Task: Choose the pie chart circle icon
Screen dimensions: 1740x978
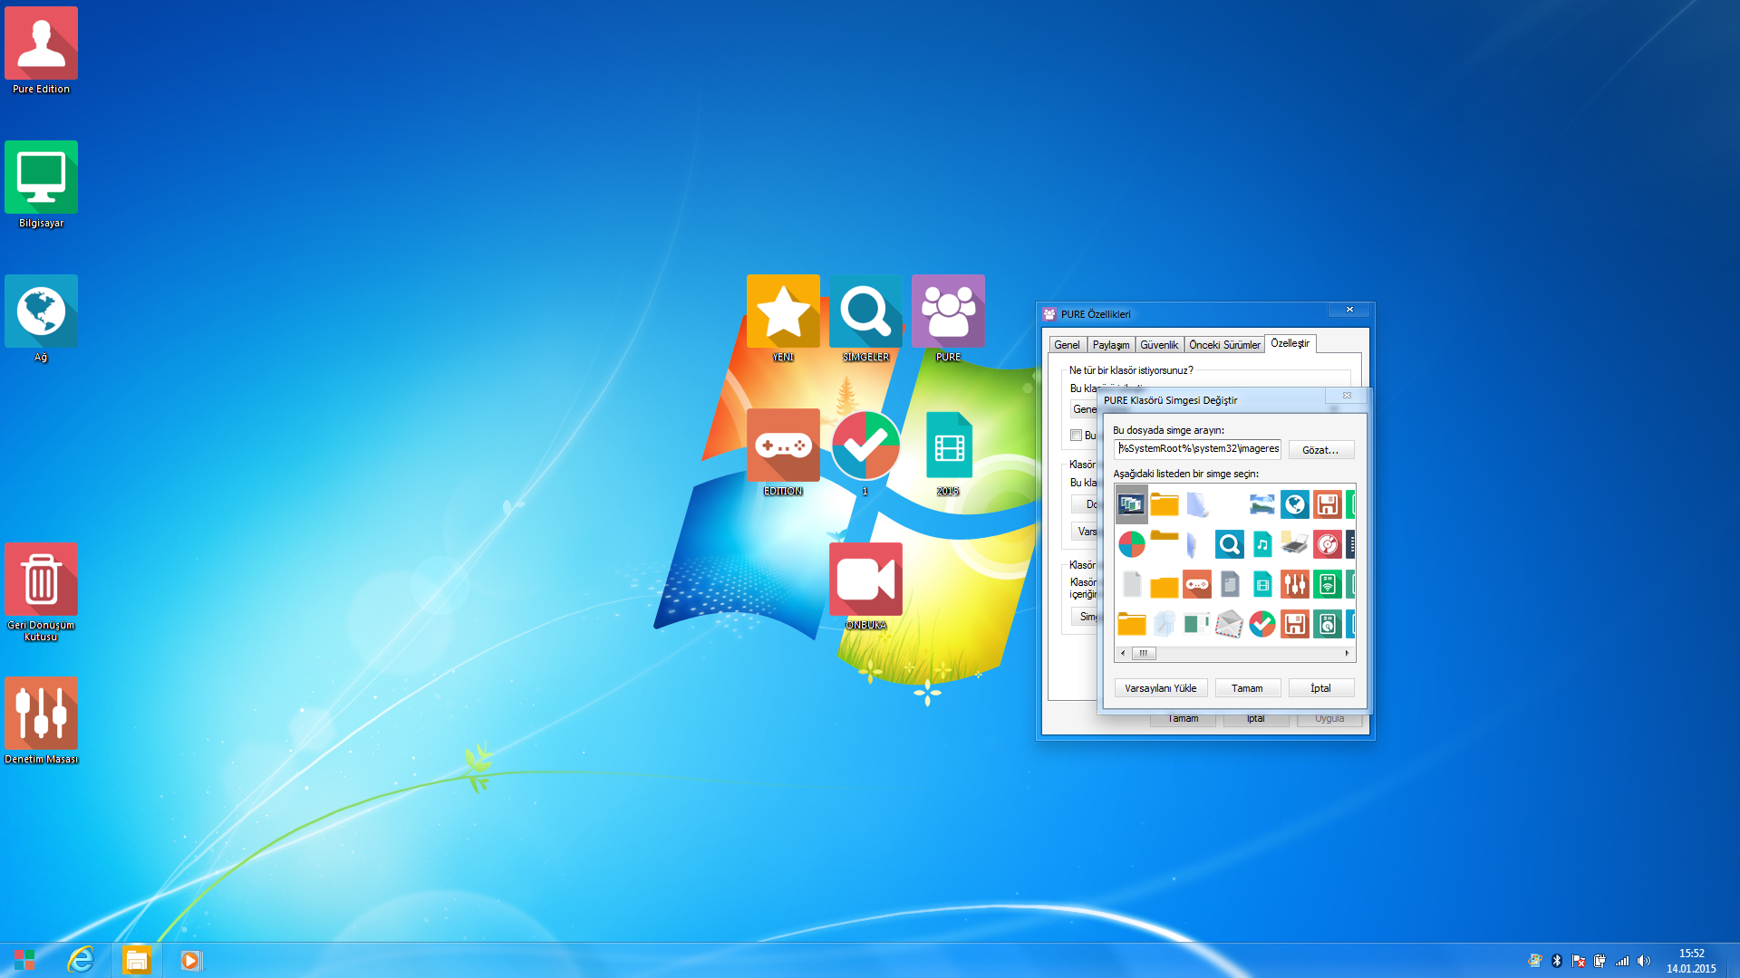Action: pyautogui.click(x=1132, y=544)
